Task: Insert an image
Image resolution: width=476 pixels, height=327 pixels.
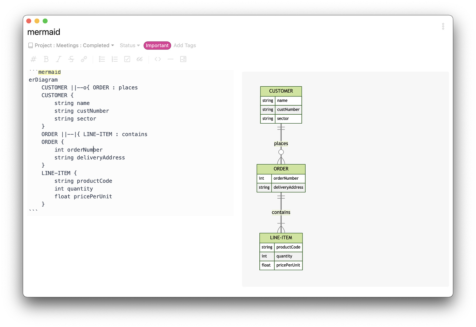Action: coord(183,59)
